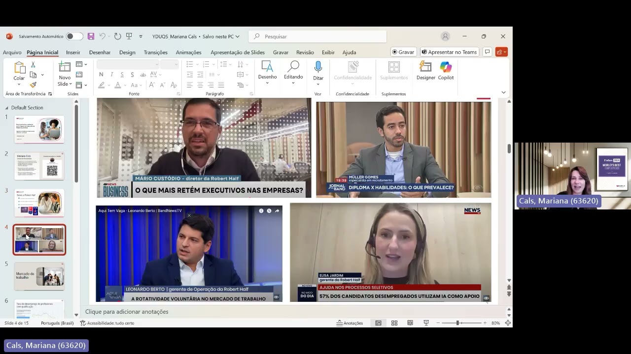The height and width of the screenshot is (354, 631).
Task: Switch to the Inserir tab
Action: 73,52
